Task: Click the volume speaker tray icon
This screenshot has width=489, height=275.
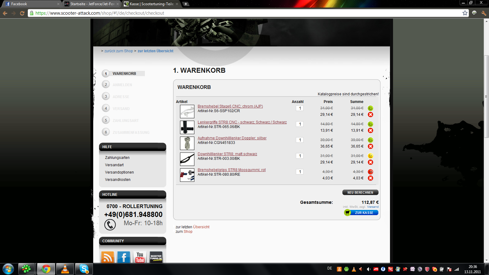Action: (369, 269)
